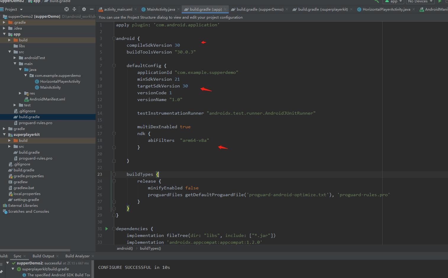Switch to build.gradle (:superplayerkit) tab
This screenshot has width=448, height=278.
(323, 9)
